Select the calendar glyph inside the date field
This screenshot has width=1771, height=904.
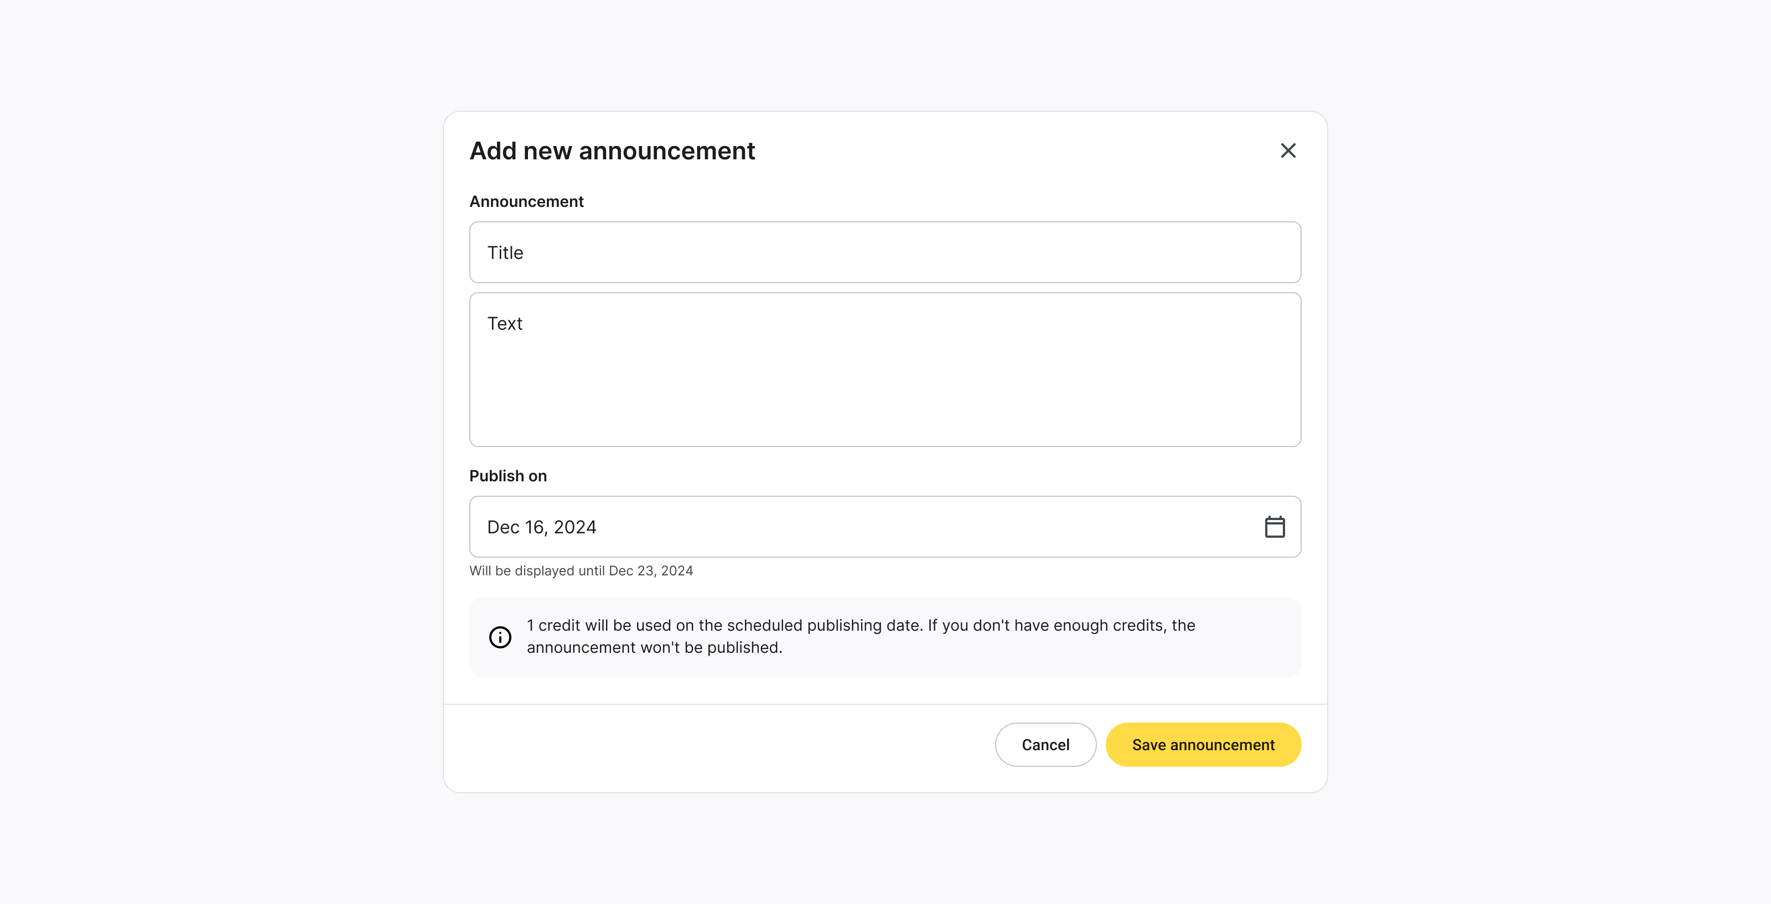point(1275,527)
